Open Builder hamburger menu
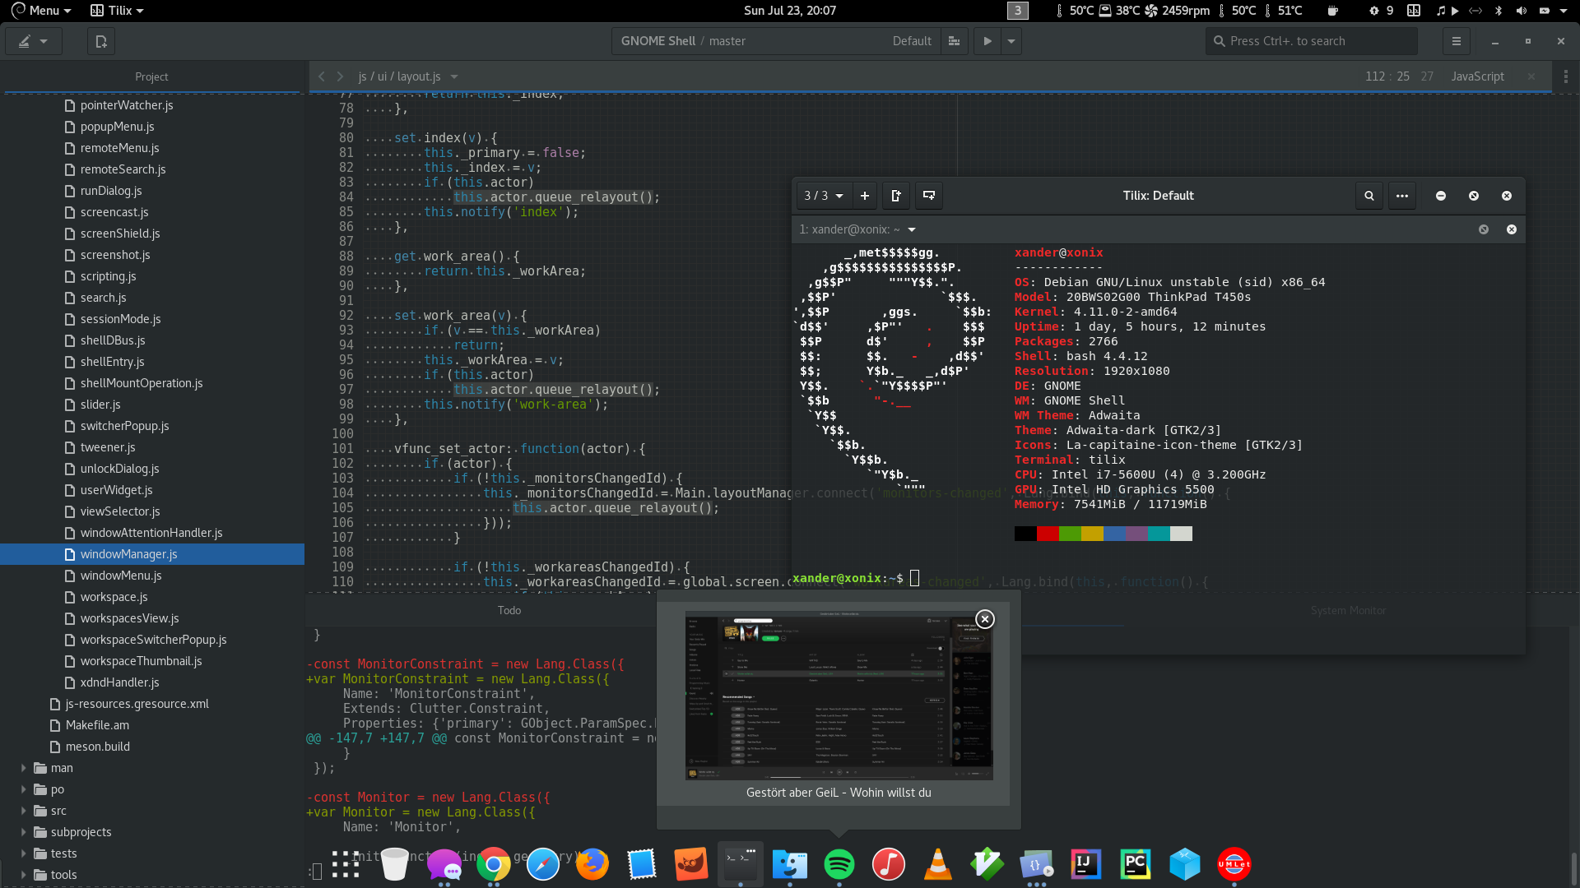The image size is (1580, 888). (1456, 41)
